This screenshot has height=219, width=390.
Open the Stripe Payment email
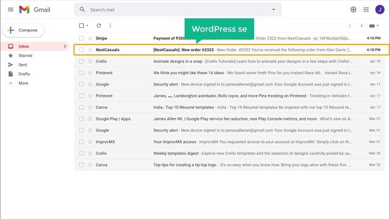point(229,38)
